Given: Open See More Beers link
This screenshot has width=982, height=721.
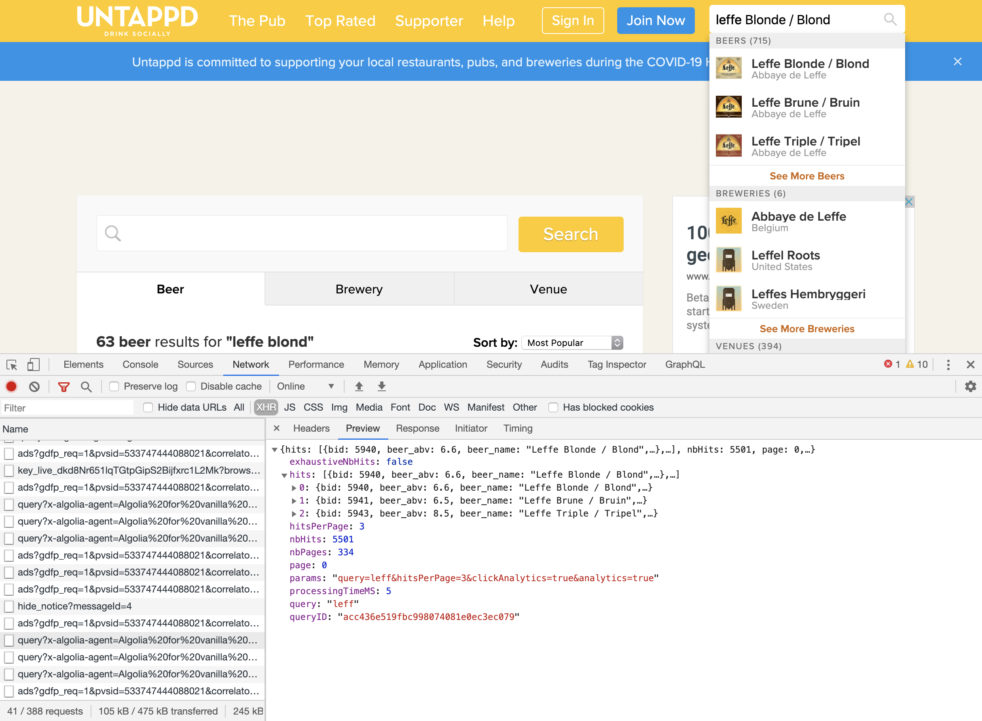Looking at the screenshot, I should tap(806, 176).
